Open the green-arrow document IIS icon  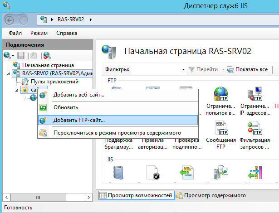pyautogui.click(x=186, y=173)
